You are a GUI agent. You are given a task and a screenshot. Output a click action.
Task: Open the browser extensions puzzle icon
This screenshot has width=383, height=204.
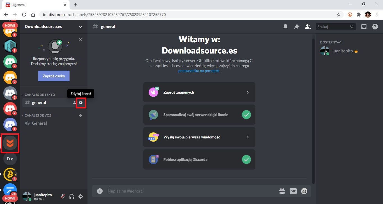[359, 15]
